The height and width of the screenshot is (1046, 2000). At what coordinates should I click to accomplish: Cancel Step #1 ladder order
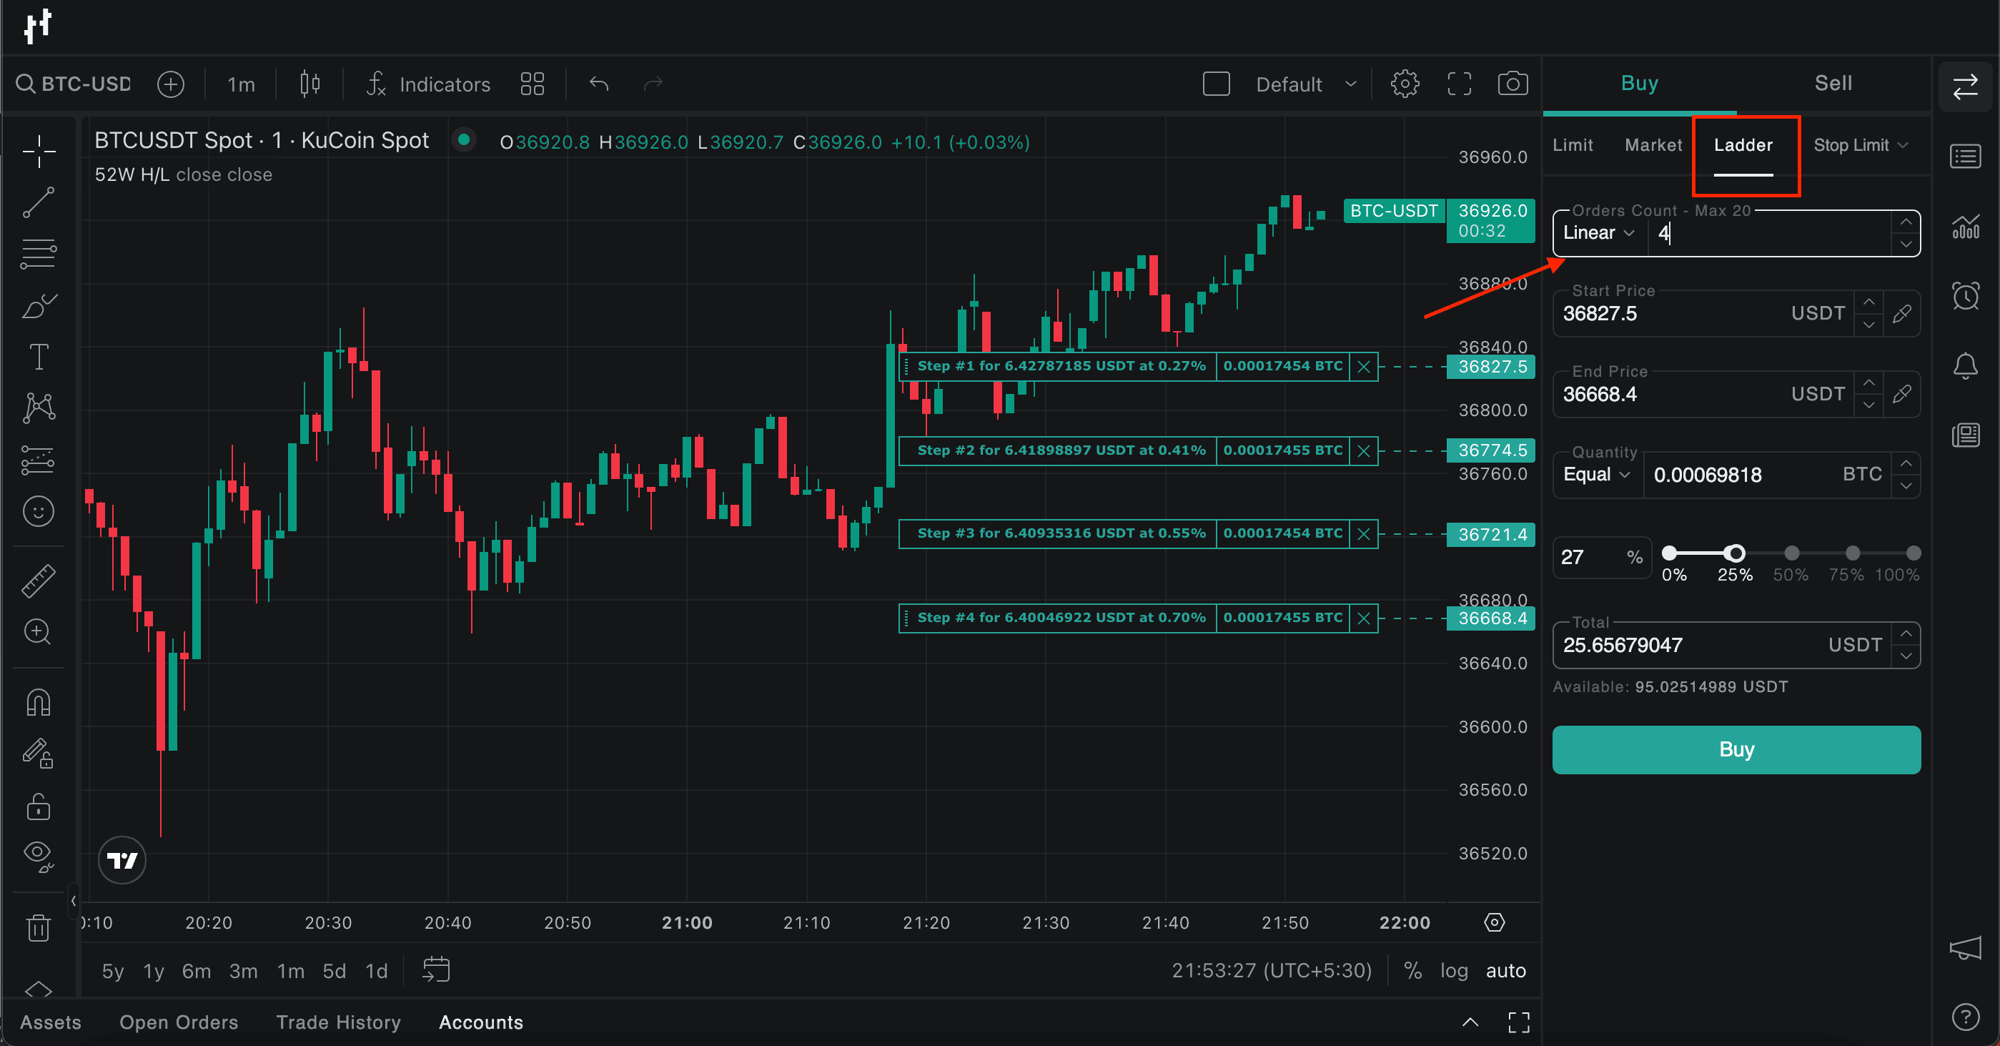1363,367
